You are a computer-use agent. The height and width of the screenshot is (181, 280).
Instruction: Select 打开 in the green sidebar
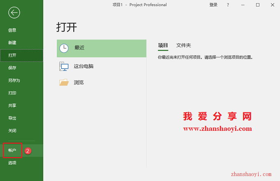tap(21, 56)
